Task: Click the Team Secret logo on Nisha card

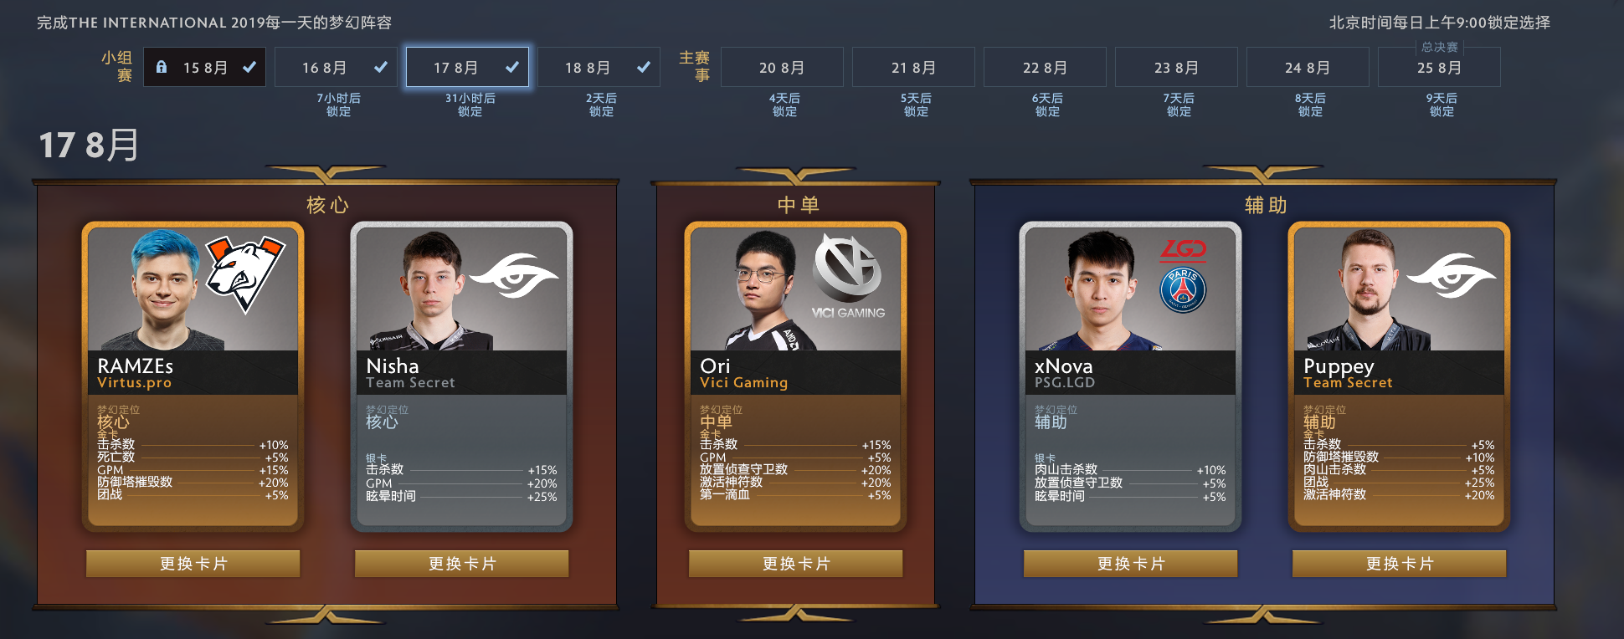Action: (x=512, y=275)
